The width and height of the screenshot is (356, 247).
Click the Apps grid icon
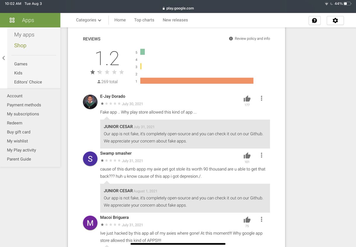pyautogui.click(x=12, y=20)
